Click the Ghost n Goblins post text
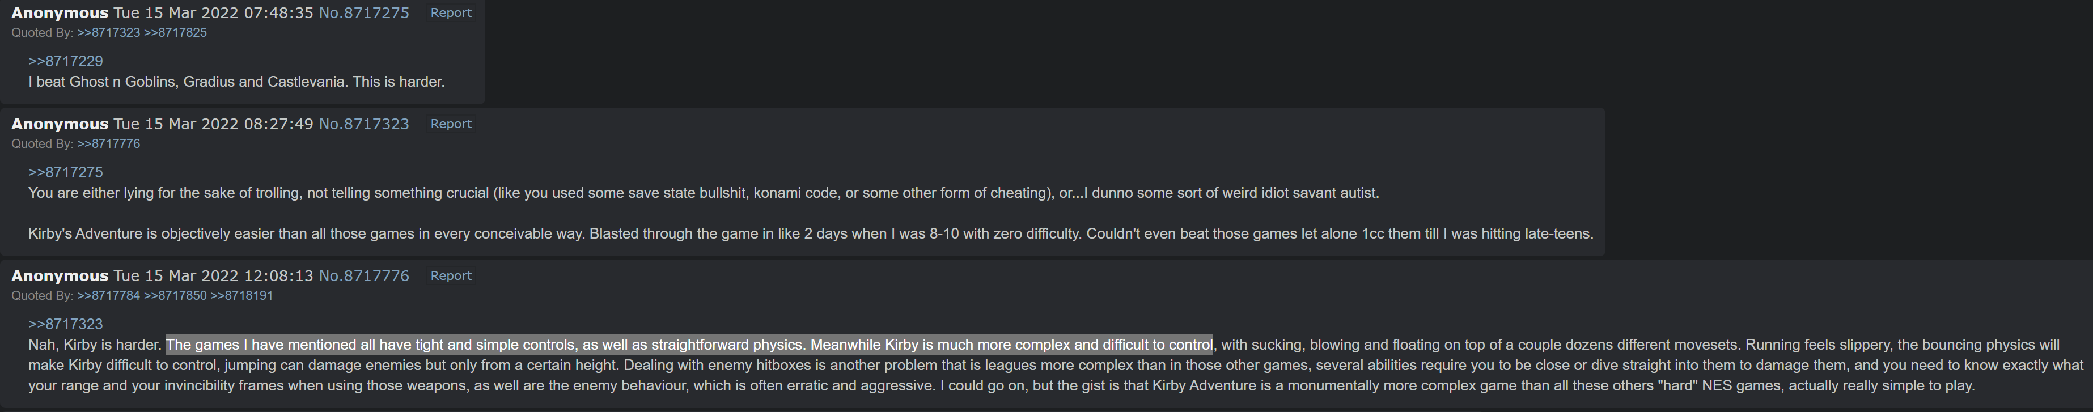2093x412 pixels. click(x=236, y=82)
